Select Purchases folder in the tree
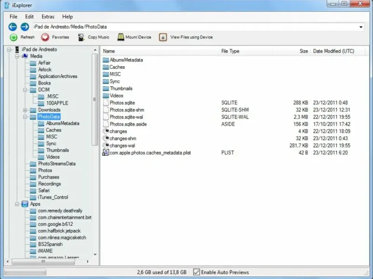The width and height of the screenshot is (373, 279). pos(48,177)
